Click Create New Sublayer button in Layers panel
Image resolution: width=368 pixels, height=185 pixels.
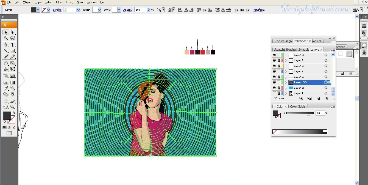point(310,99)
